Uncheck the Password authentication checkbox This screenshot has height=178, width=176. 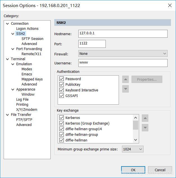pos(62,79)
